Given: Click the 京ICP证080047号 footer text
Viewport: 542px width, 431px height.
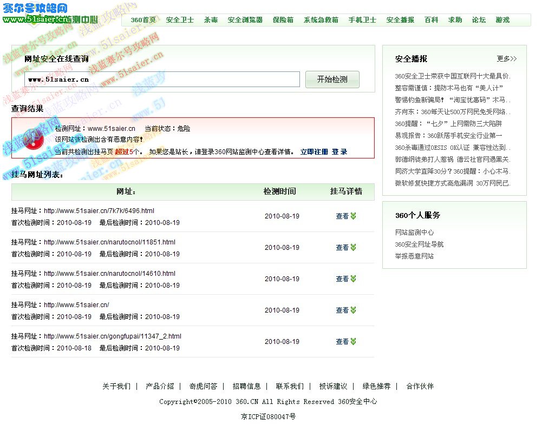Looking at the screenshot, I should [268, 416].
